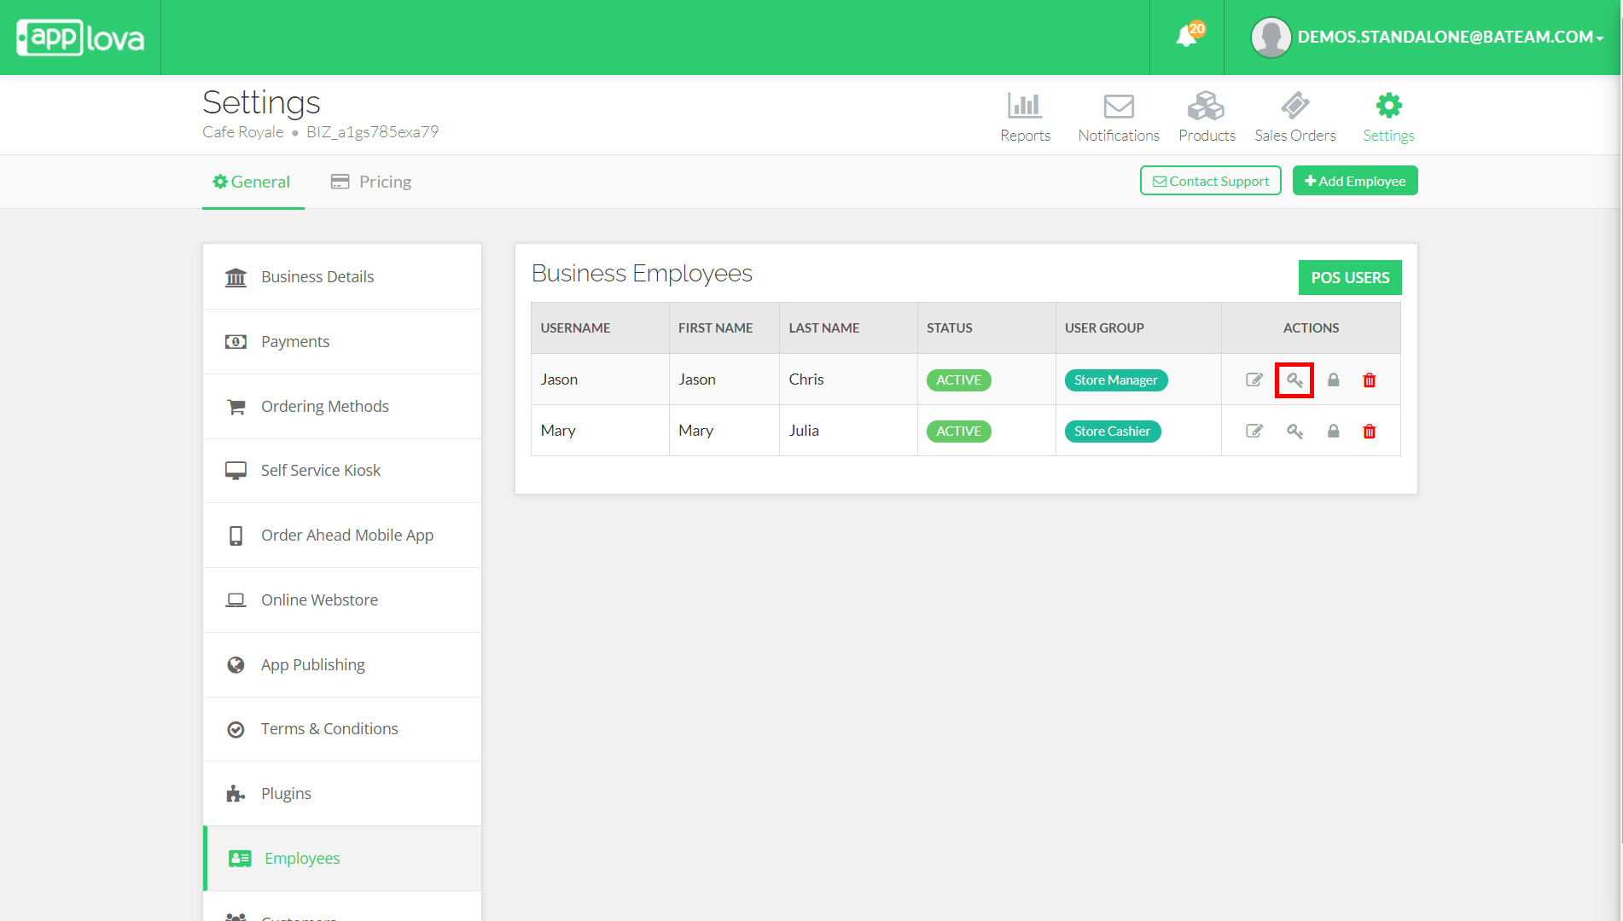Click the notification bell icon
Image resolution: width=1623 pixels, height=921 pixels.
(x=1186, y=37)
